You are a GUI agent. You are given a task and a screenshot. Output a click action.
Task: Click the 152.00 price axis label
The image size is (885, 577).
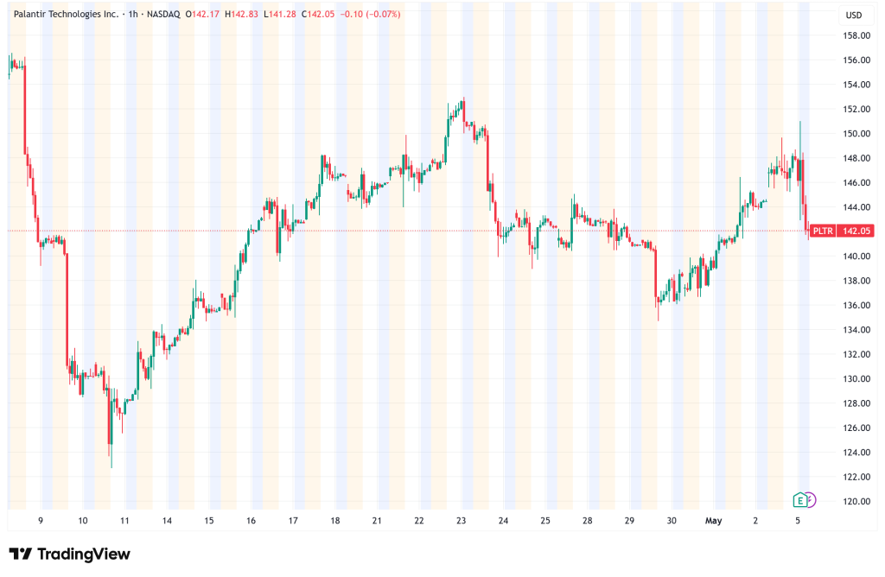coord(856,109)
